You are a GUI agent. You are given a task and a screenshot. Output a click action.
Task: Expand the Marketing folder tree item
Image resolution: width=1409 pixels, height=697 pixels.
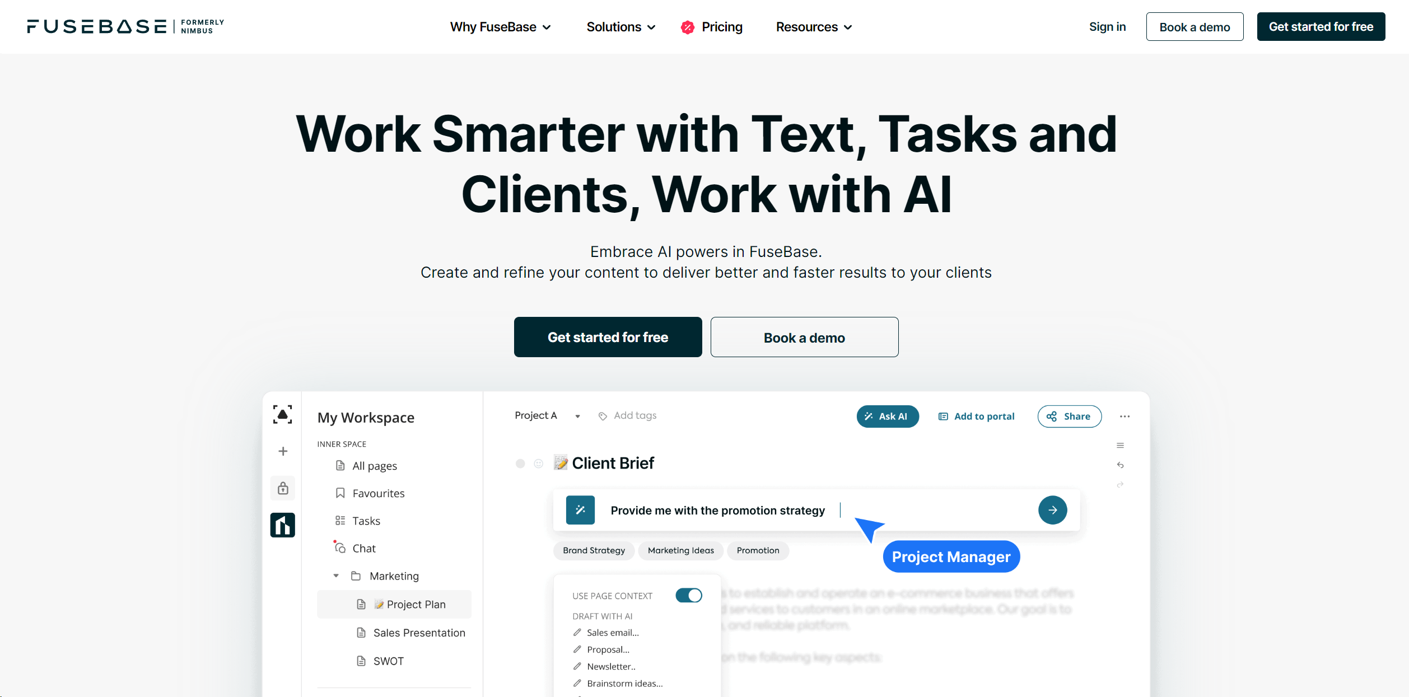coord(336,575)
